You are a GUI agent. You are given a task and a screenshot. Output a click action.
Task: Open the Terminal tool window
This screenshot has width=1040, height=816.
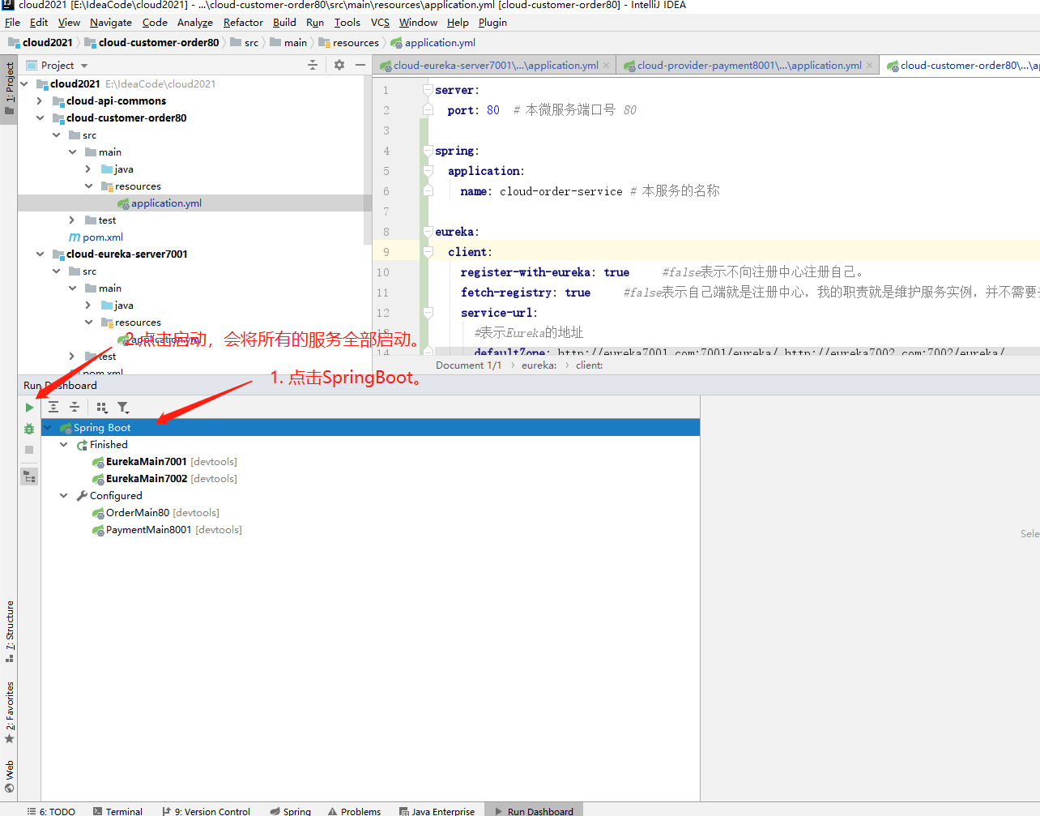point(117,810)
